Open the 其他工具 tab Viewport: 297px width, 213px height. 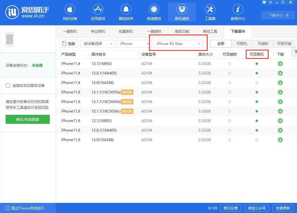pyautogui.click(x=210, y=31)
